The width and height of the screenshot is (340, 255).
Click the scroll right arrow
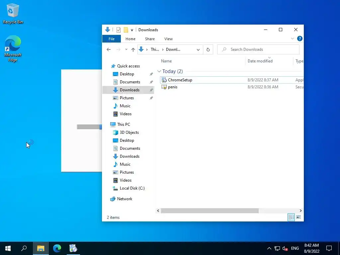(x=300, y=211)
